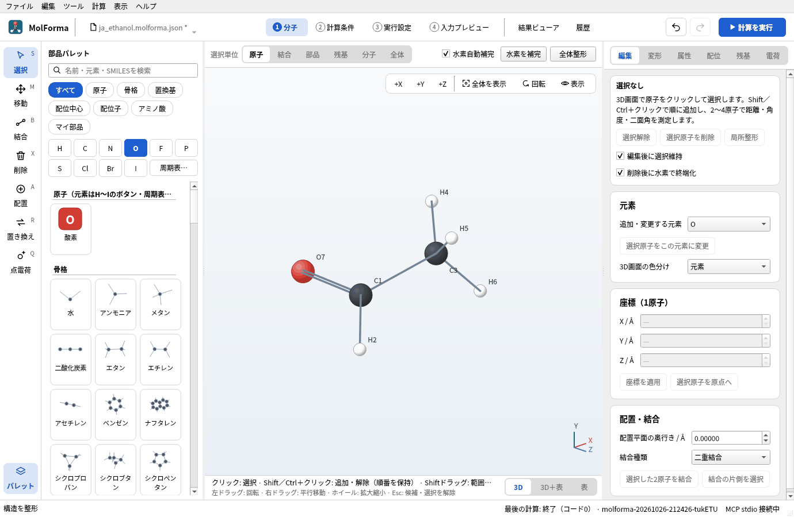Select the 選択 (select) tool in sidebar

pyautogui.click(x=21, y=62)
